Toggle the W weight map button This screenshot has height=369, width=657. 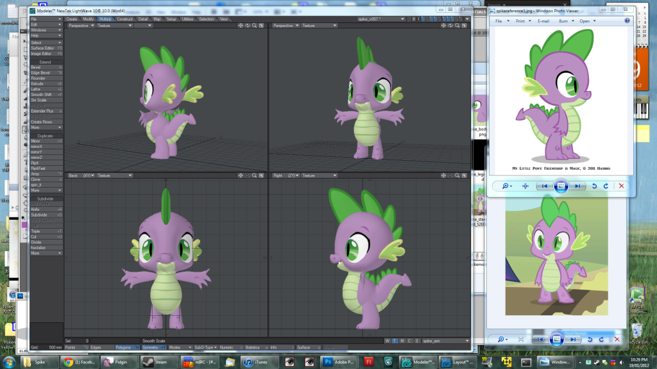(388, 341)
